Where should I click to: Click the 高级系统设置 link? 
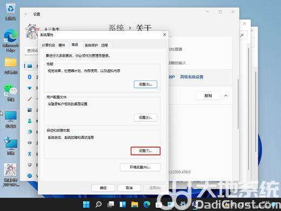pyautogui.click(x=192, y=77)
